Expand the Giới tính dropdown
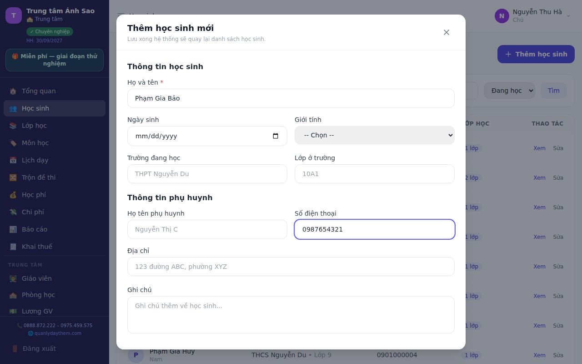The image size is (582, 364). click(x=375, y=135)
